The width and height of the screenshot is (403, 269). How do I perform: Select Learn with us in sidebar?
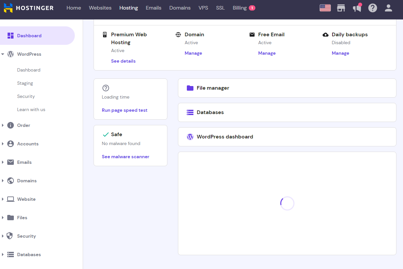(x=31, y=109)
